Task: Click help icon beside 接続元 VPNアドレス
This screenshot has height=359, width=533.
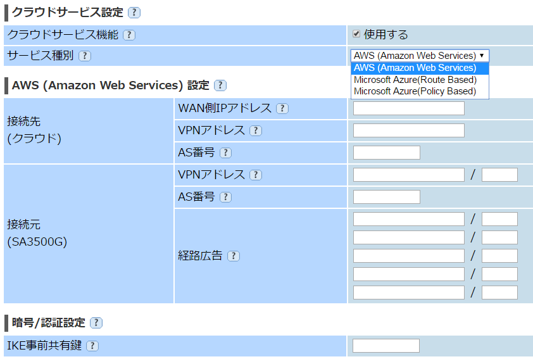Action: tap(256, 175)
